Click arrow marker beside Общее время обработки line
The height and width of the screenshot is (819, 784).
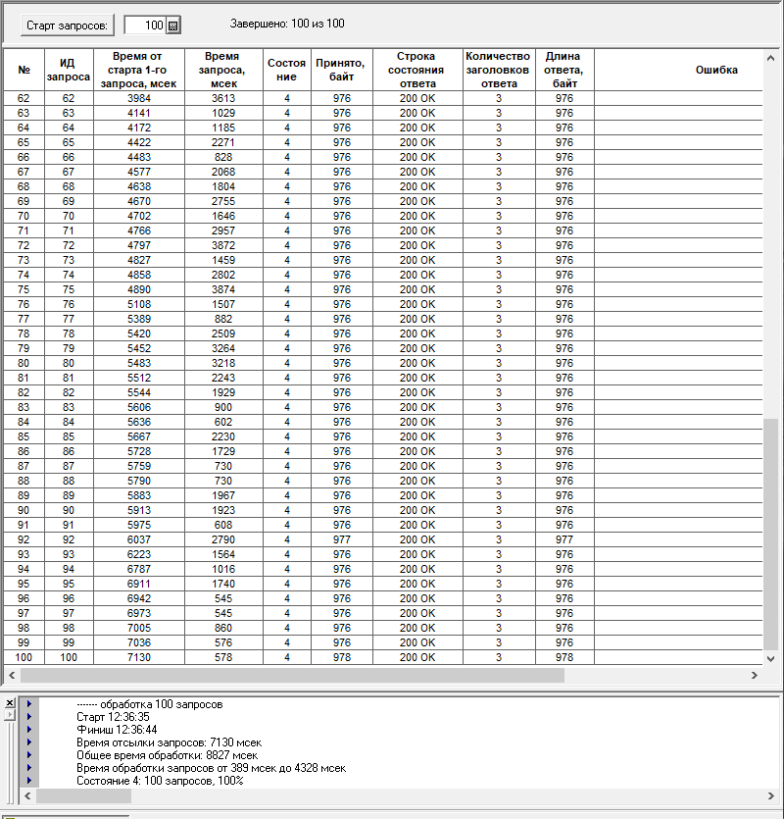(29, 755)
